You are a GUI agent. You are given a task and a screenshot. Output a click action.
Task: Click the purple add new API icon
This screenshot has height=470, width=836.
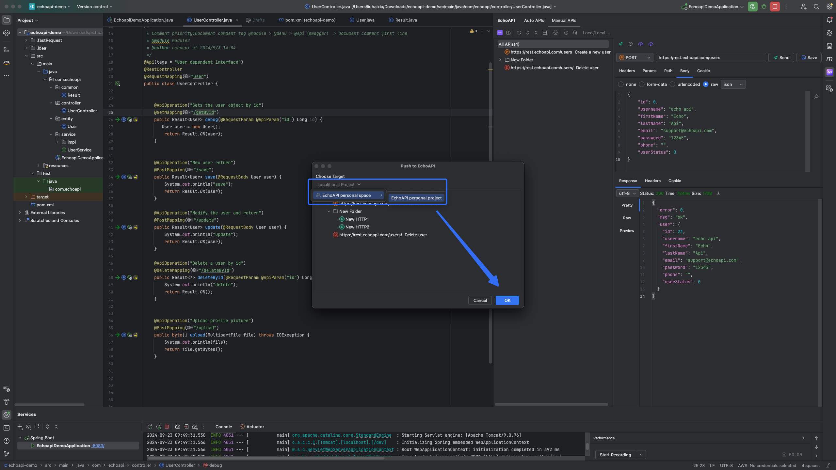pos(500,33)
